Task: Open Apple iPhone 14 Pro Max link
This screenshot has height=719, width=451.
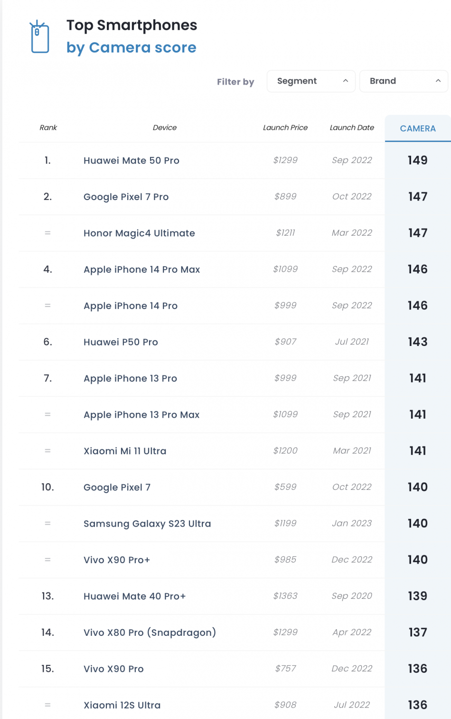Action: 141,269
